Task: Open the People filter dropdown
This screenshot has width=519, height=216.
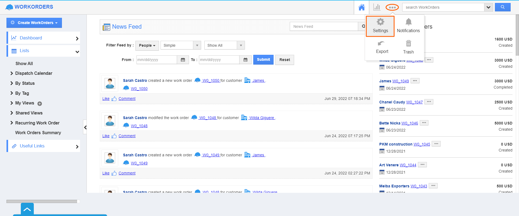Action: click(x=147, y=45)
